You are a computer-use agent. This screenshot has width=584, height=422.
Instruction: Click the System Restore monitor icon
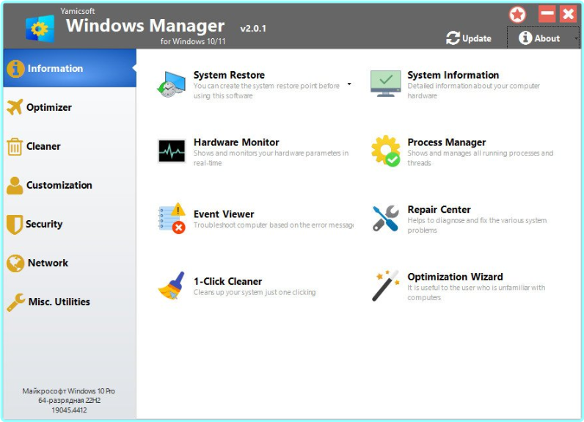[172, 84]
